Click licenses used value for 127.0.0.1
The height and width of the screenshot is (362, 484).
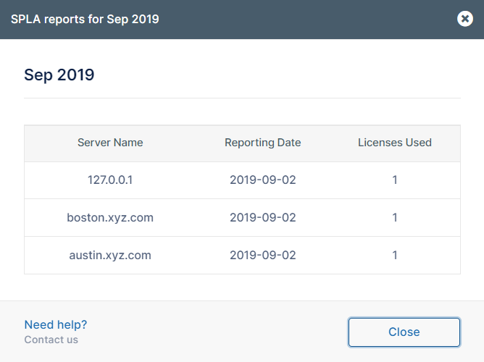[x=395, y=180]
